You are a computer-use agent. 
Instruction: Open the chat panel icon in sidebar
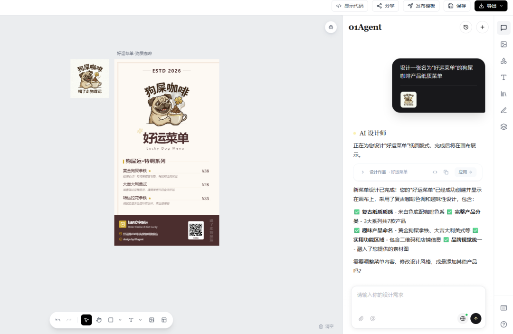503,28
